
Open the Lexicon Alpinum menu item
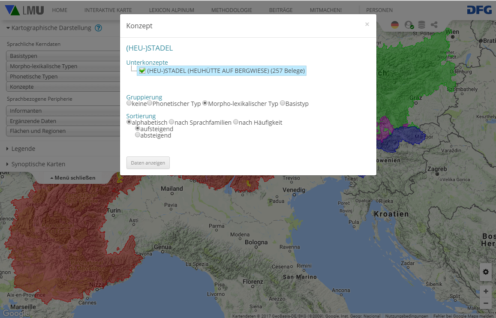tap(171, 10)
